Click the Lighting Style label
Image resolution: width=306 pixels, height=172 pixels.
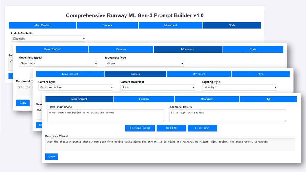tap(211, 82)
